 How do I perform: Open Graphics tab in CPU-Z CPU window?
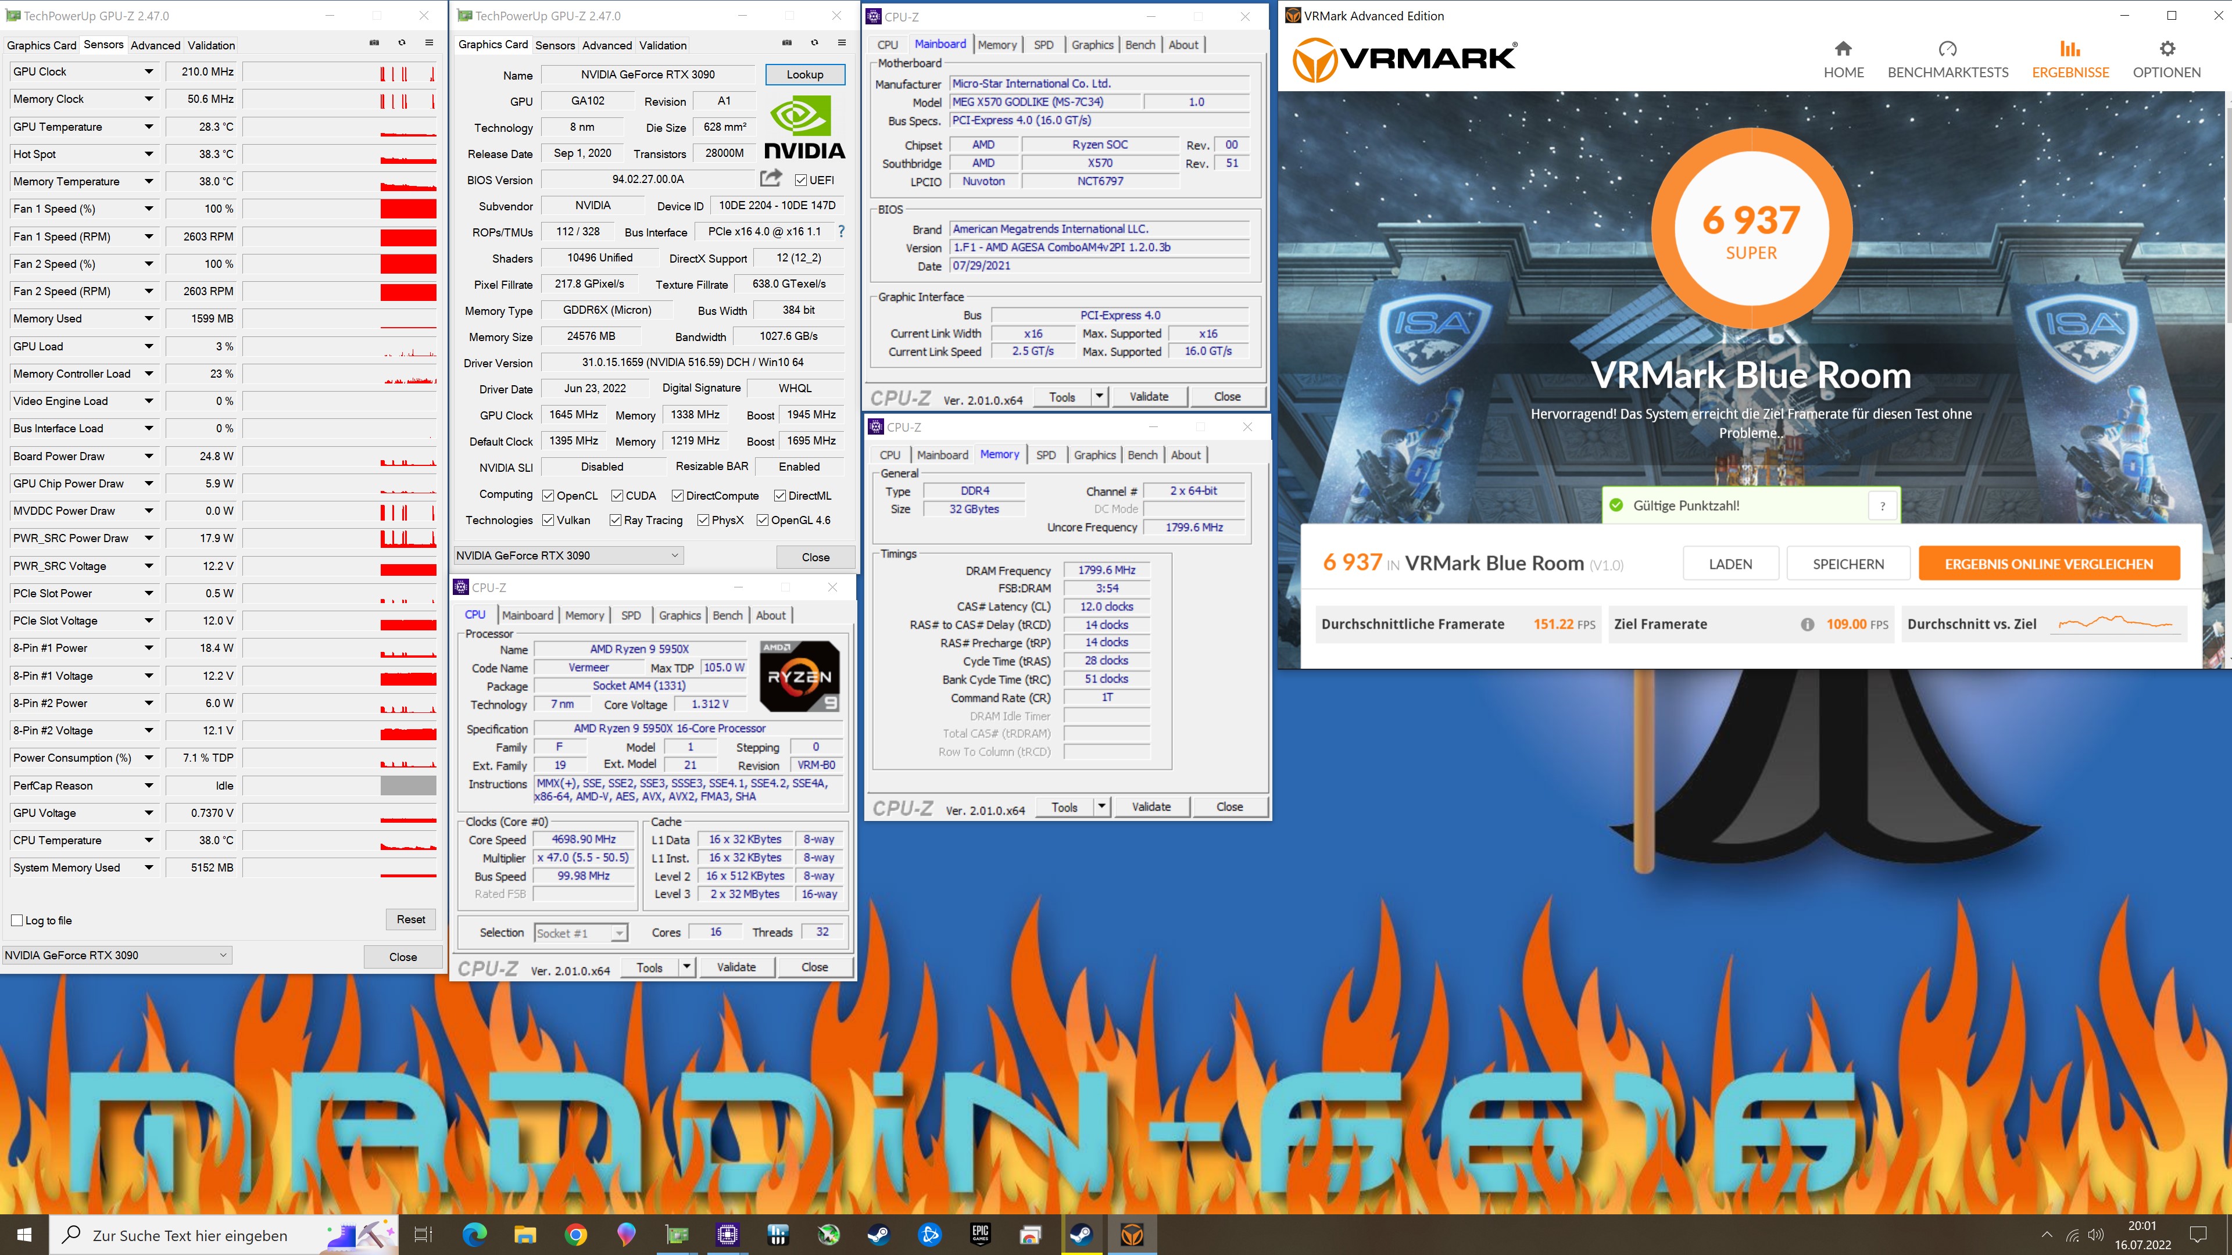[679, 615]
